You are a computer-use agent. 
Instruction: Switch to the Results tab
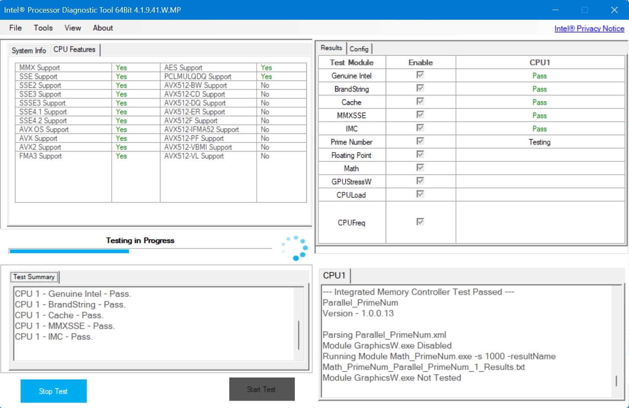332,48
